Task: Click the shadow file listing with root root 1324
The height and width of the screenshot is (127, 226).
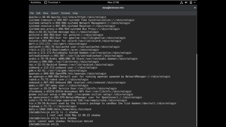Action: pos(65,115)
